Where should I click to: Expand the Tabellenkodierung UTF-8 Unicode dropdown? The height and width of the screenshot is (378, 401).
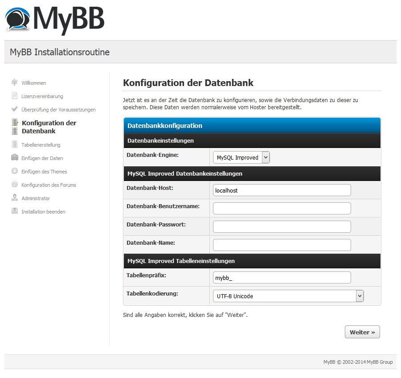(x=288, y=296)
